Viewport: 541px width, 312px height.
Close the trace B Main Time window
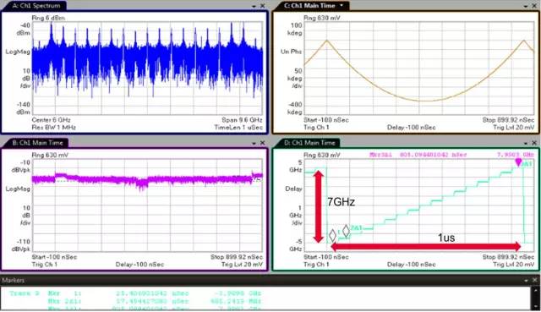[263, 143]
